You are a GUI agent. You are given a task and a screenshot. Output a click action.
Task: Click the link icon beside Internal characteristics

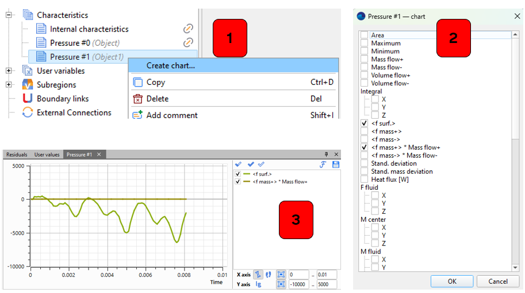[188, 29]
